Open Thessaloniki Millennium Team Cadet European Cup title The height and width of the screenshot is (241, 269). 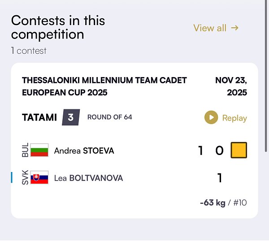click(104, 86)
